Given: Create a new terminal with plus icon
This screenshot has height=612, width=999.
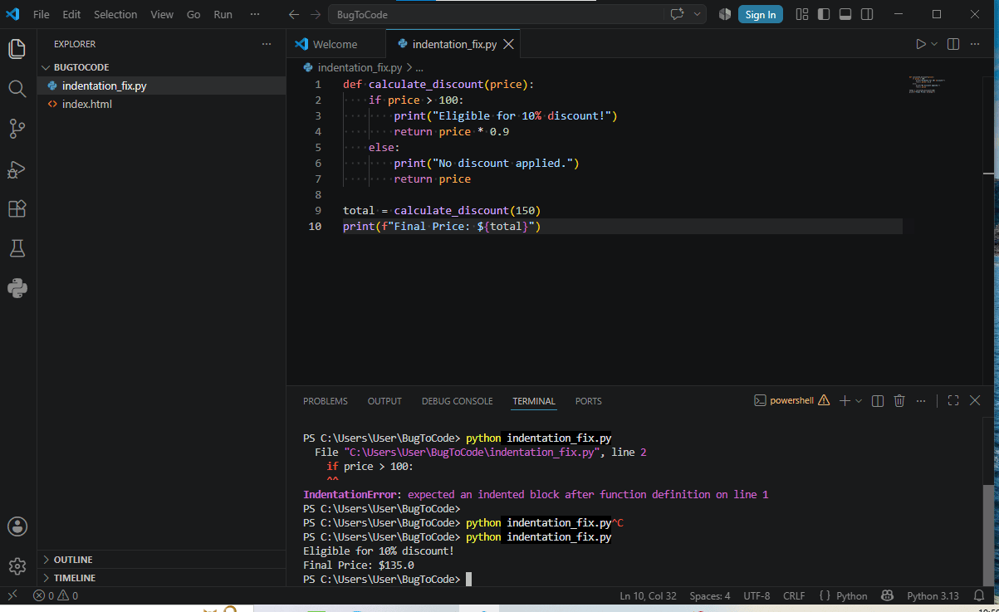Looking at the screenshot, I should click(845, 401).
